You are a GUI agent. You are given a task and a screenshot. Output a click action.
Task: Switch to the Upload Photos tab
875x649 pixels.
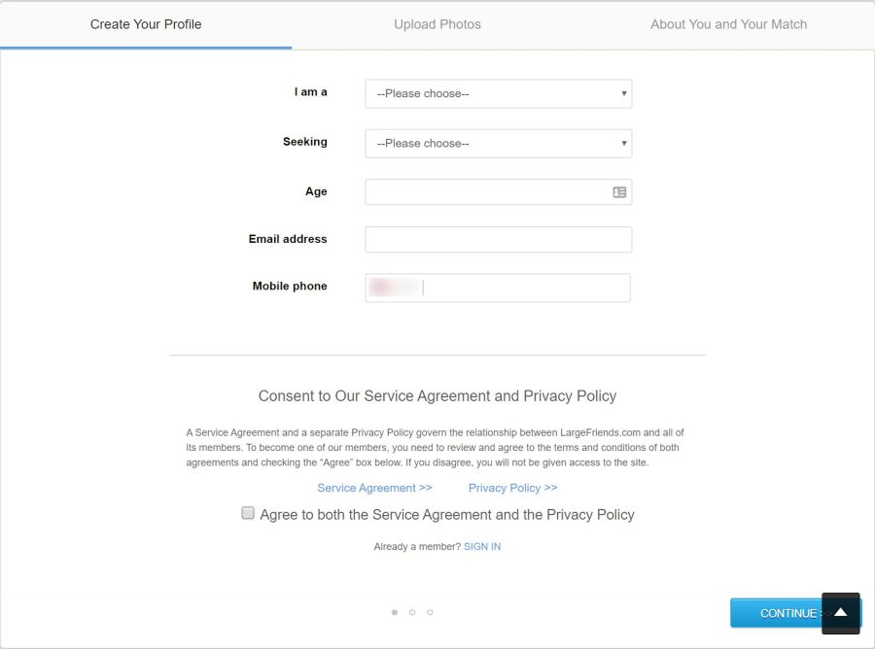[437, 24]
